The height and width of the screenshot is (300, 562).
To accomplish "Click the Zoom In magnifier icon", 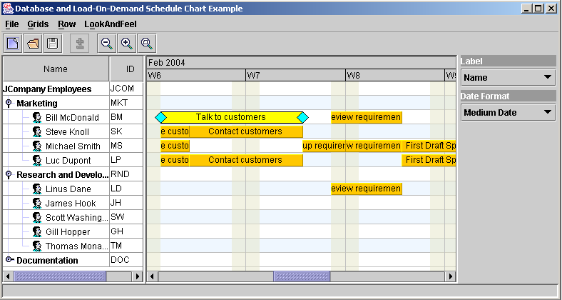I will [127, 44].
